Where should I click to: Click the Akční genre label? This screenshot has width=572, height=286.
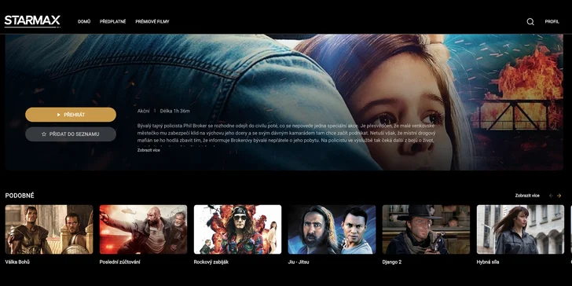[143, 111]
